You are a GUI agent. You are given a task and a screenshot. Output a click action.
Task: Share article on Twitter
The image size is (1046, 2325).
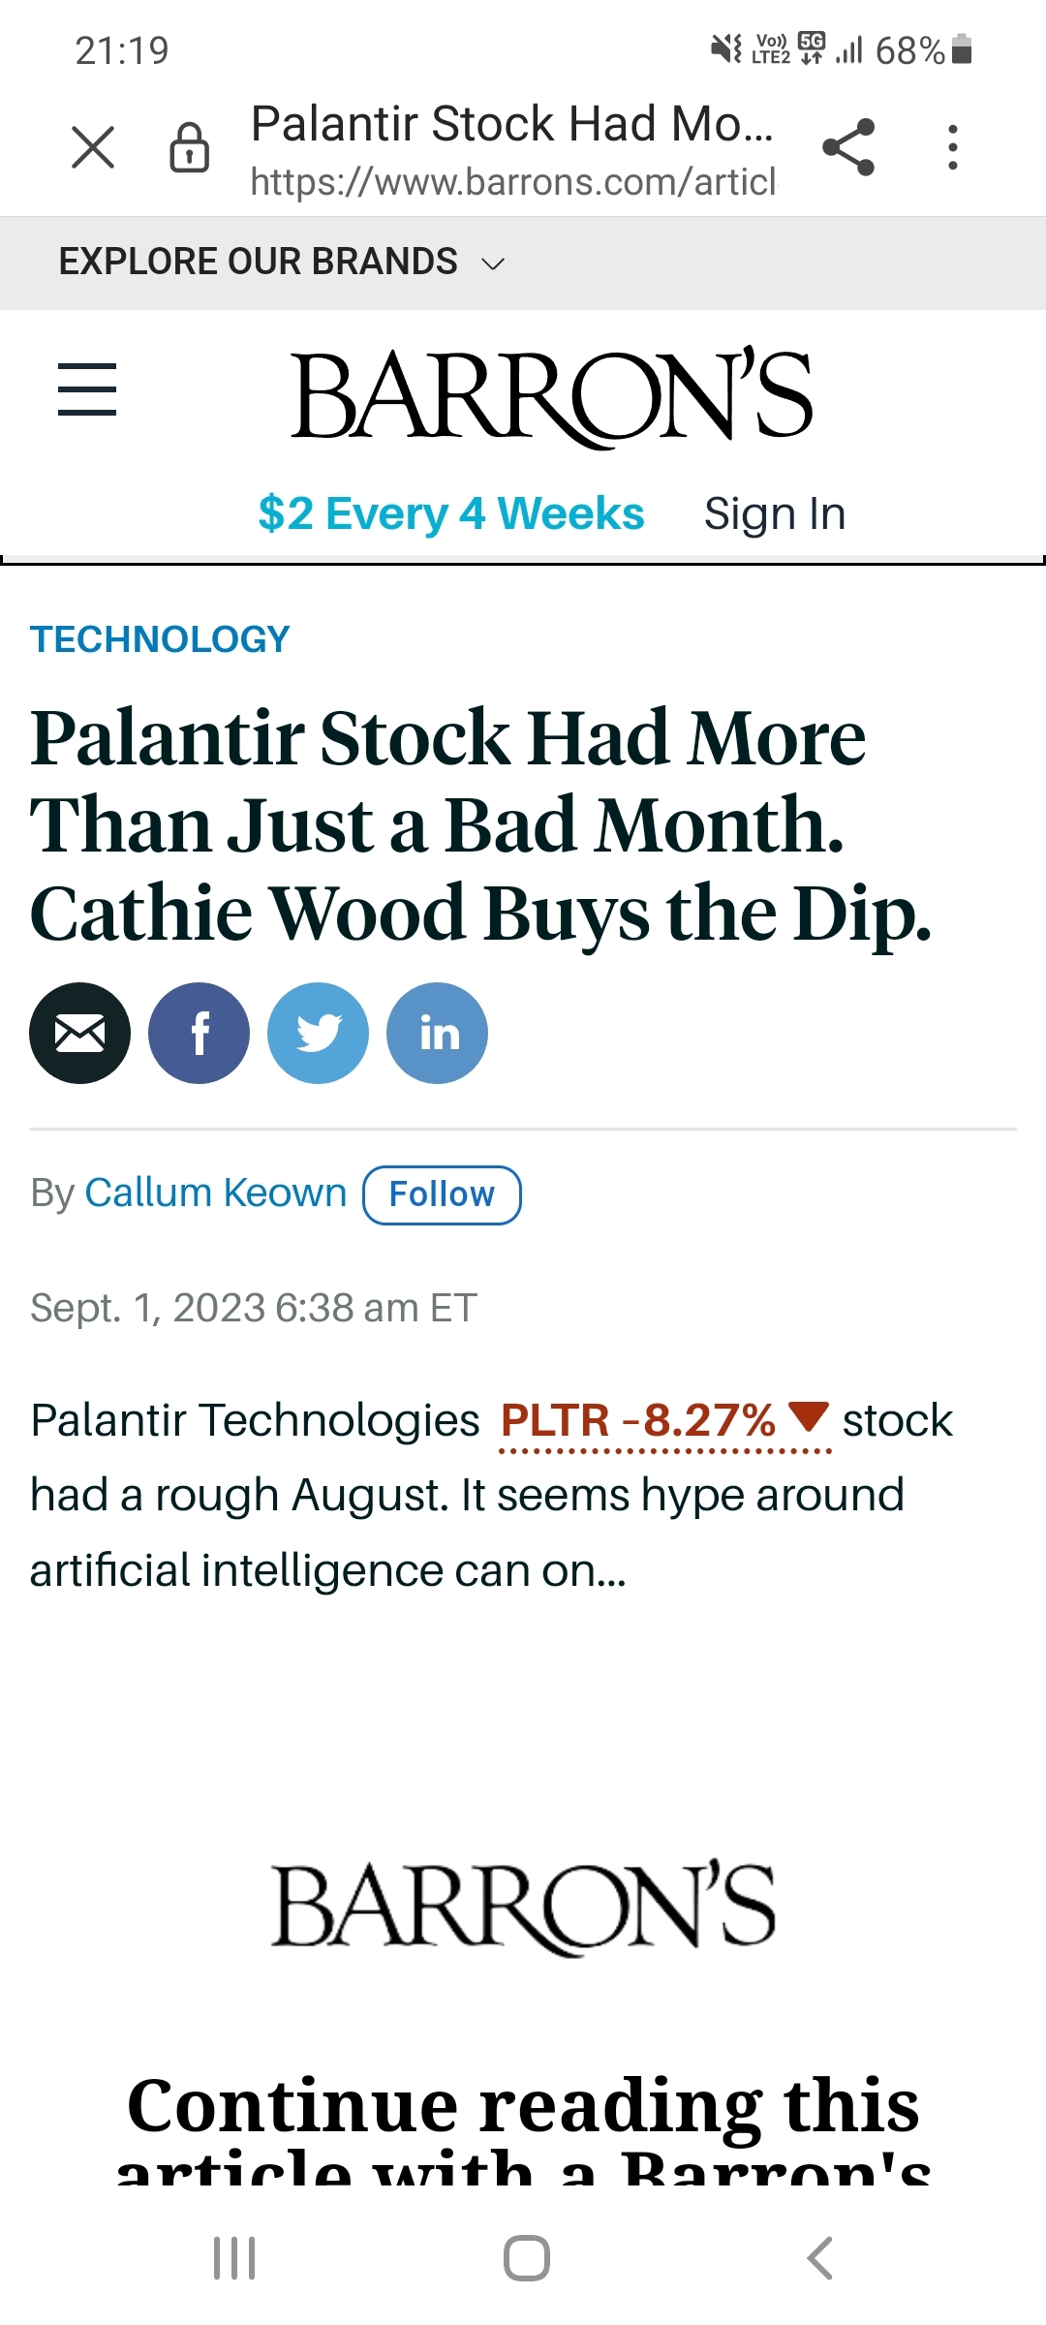tap(318, 1033)
